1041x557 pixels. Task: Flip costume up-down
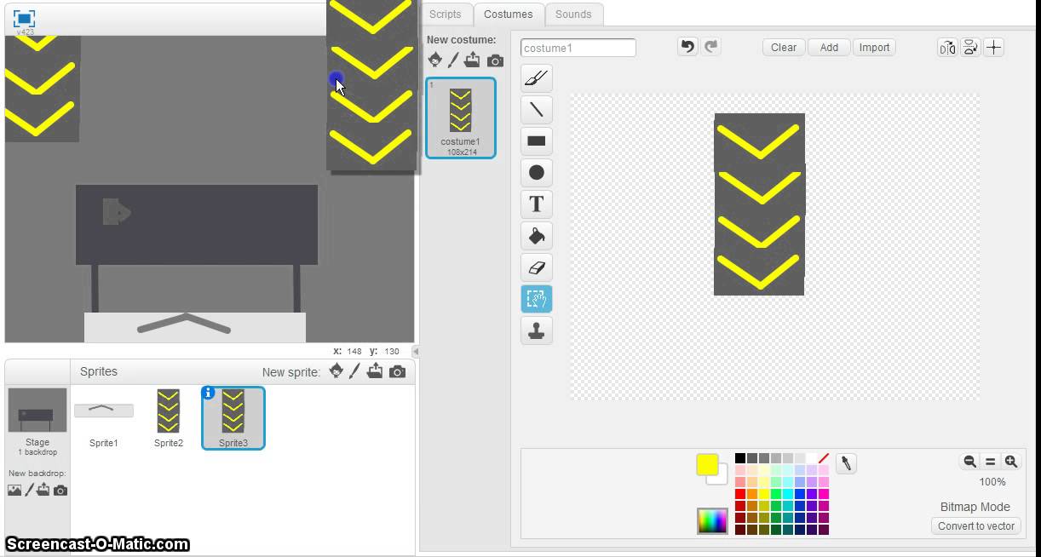tap(970, 48)
